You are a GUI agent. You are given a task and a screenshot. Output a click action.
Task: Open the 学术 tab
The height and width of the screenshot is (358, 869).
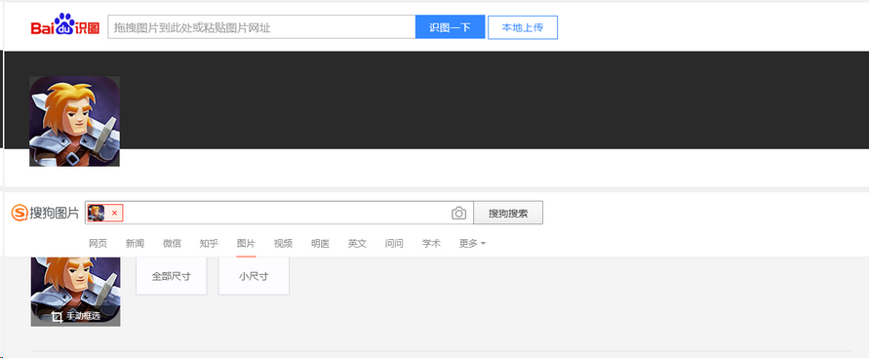tap(431, 243)
